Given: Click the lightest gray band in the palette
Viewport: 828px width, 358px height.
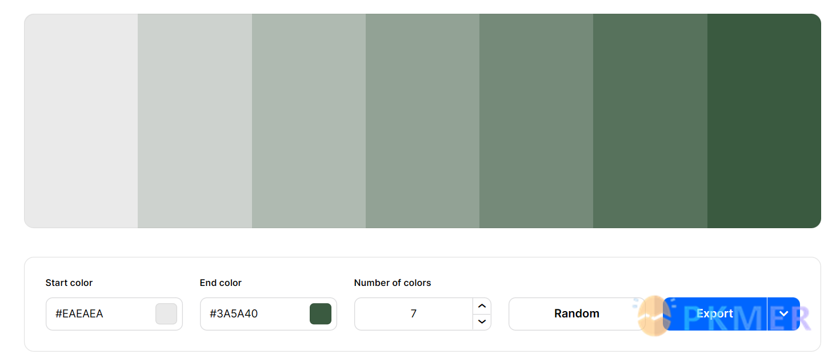Looking at the screenshot, I should 81,121.
